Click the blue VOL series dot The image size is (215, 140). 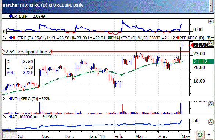click(x=10, y=98)
